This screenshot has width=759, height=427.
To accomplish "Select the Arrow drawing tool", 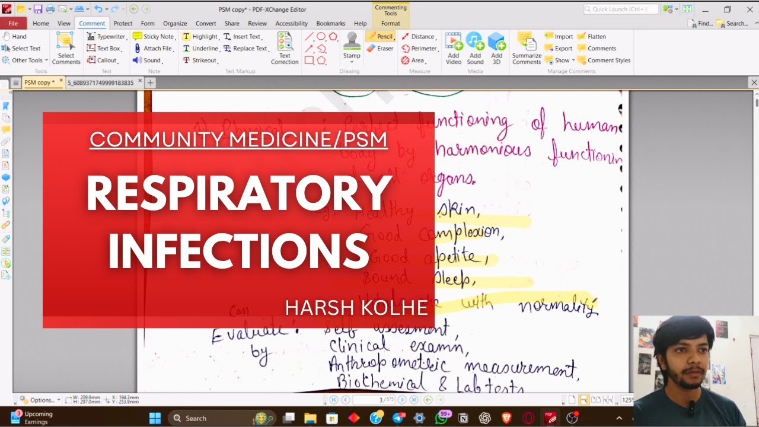I will [x=309, y=48].
